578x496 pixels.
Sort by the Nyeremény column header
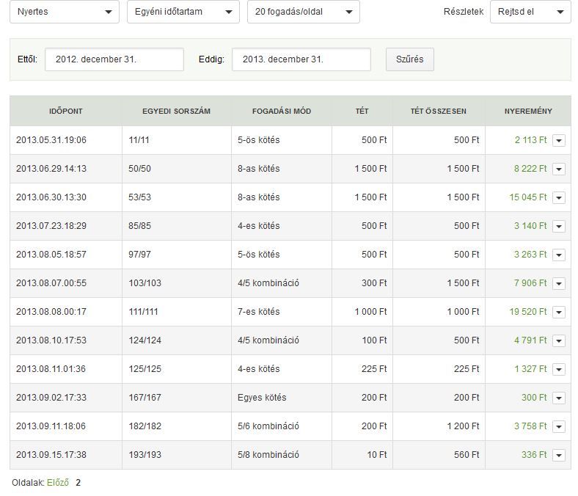click(527, 112)
